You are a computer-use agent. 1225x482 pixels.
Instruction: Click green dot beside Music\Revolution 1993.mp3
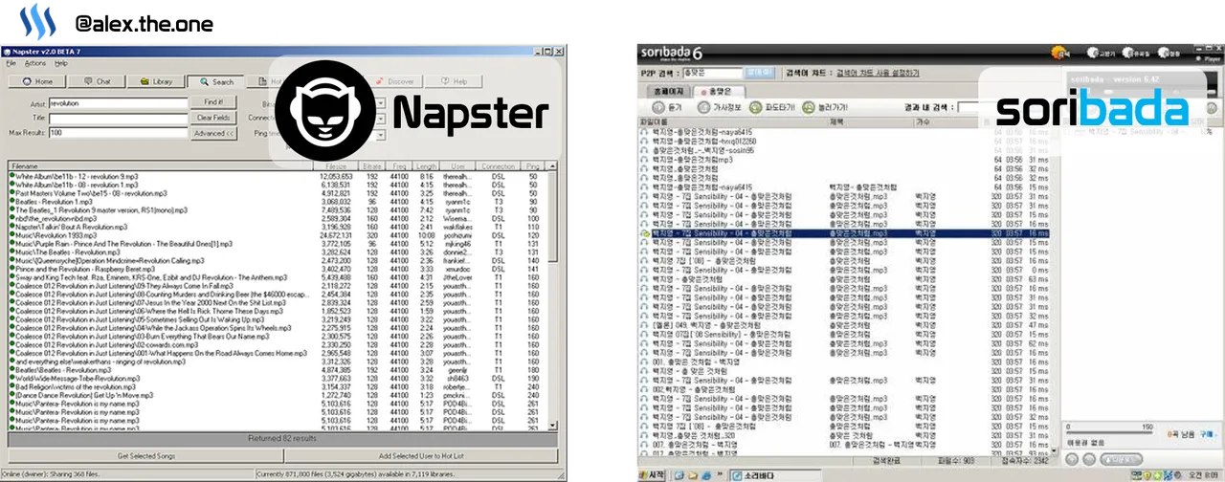pos(11,234)
